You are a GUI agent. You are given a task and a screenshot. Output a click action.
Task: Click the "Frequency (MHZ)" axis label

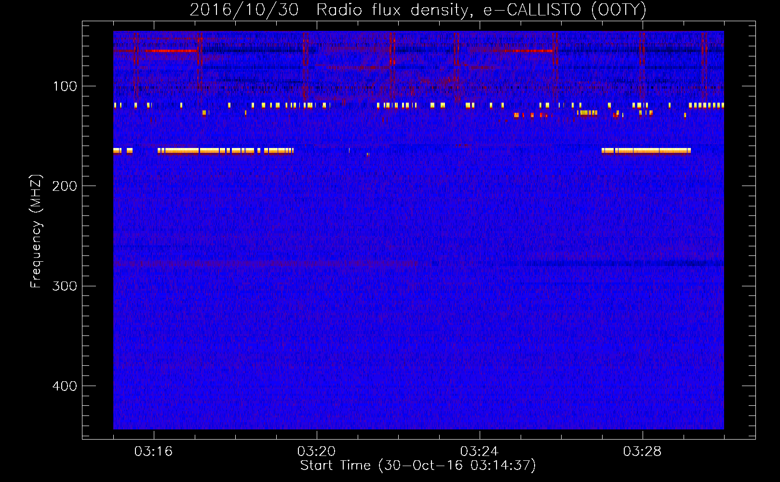[36, 231]
